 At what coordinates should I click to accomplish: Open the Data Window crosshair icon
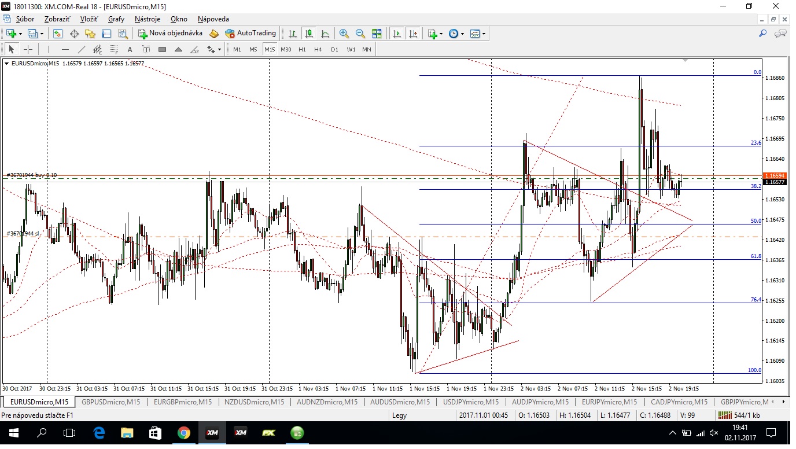coord(74,34)
